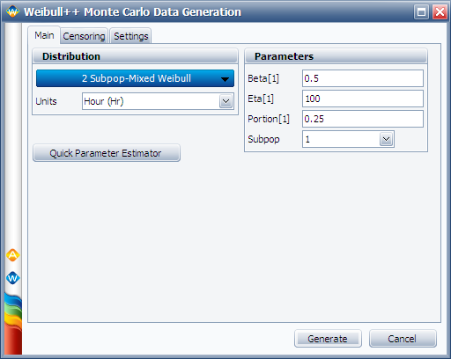The height and width of the screenshot is (359, 451).
Task: Switch to the Censoring tab
Action: [x=84, y=36]
